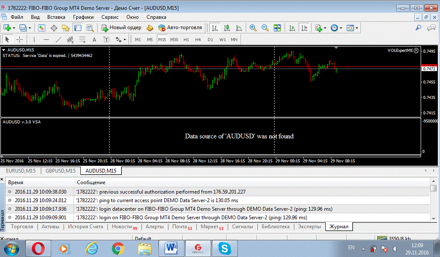Open the Эксперты terminal tab
440x257 pixels.
309,227
